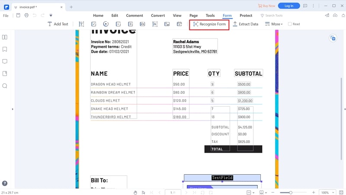Select the list box form tool

tap(131, 24)
